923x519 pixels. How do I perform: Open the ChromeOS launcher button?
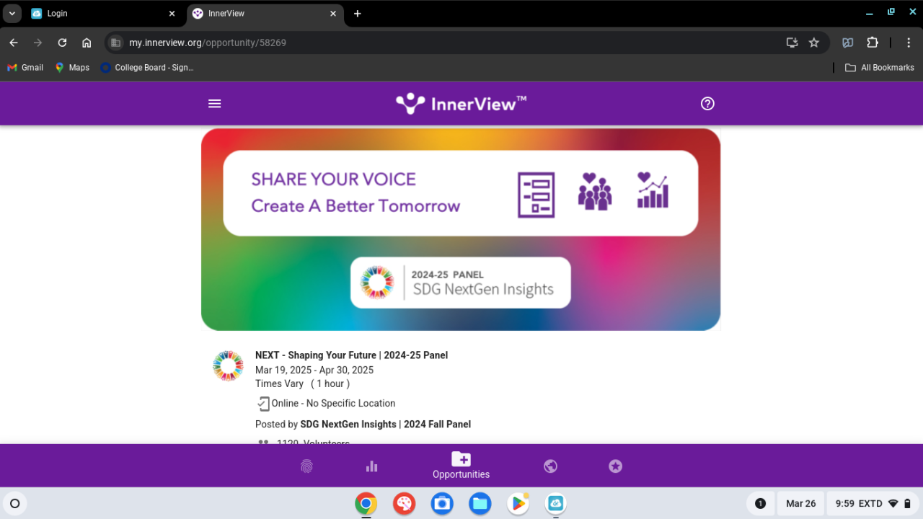coord(14,503)
